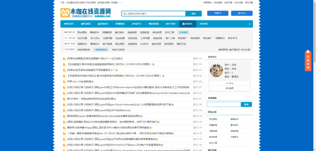Sort the list by 按热度排序
Screen dimensions: 316x151
(84, 50)
